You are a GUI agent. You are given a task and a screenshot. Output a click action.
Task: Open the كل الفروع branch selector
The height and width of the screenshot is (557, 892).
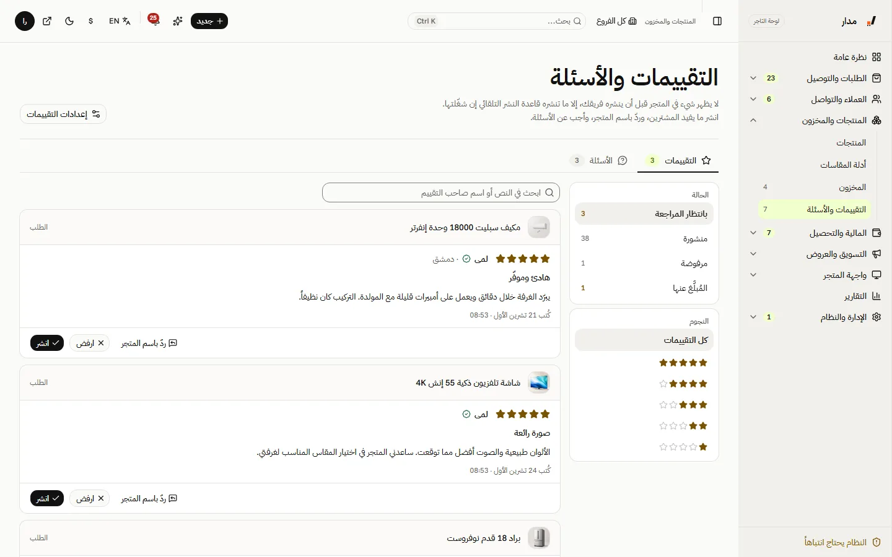tap(616, 21)
